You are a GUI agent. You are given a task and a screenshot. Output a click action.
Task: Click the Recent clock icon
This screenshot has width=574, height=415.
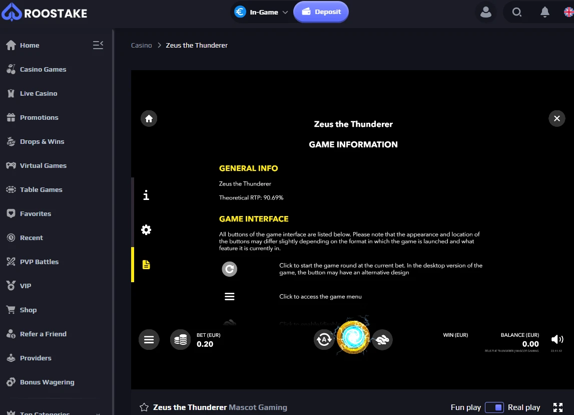click(11, 238)
